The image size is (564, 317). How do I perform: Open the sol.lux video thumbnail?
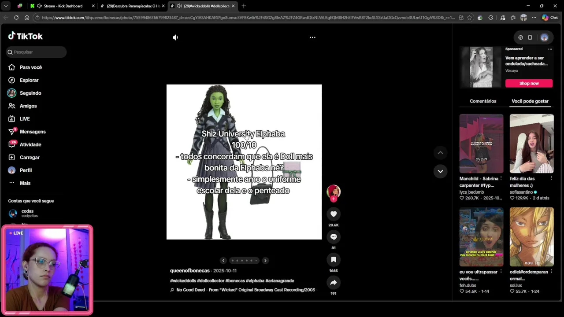click(x=531, y=237)
